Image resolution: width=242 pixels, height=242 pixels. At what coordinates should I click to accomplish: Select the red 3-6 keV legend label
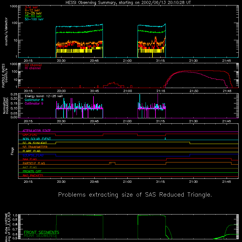coord(31,7)
